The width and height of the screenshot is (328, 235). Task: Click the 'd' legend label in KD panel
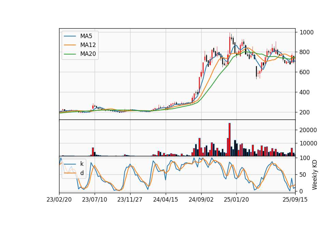(82, 173)
